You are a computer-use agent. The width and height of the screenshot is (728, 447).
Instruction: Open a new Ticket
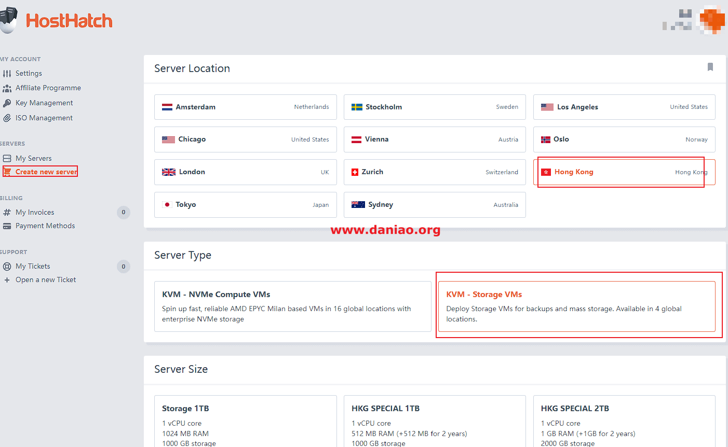46,280
